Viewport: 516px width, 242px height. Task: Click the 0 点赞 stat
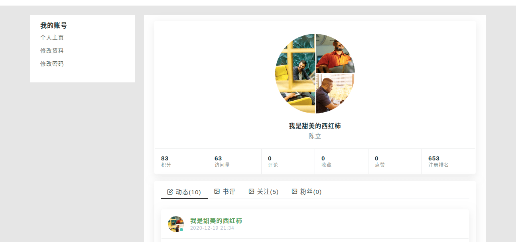coord(395,162)
